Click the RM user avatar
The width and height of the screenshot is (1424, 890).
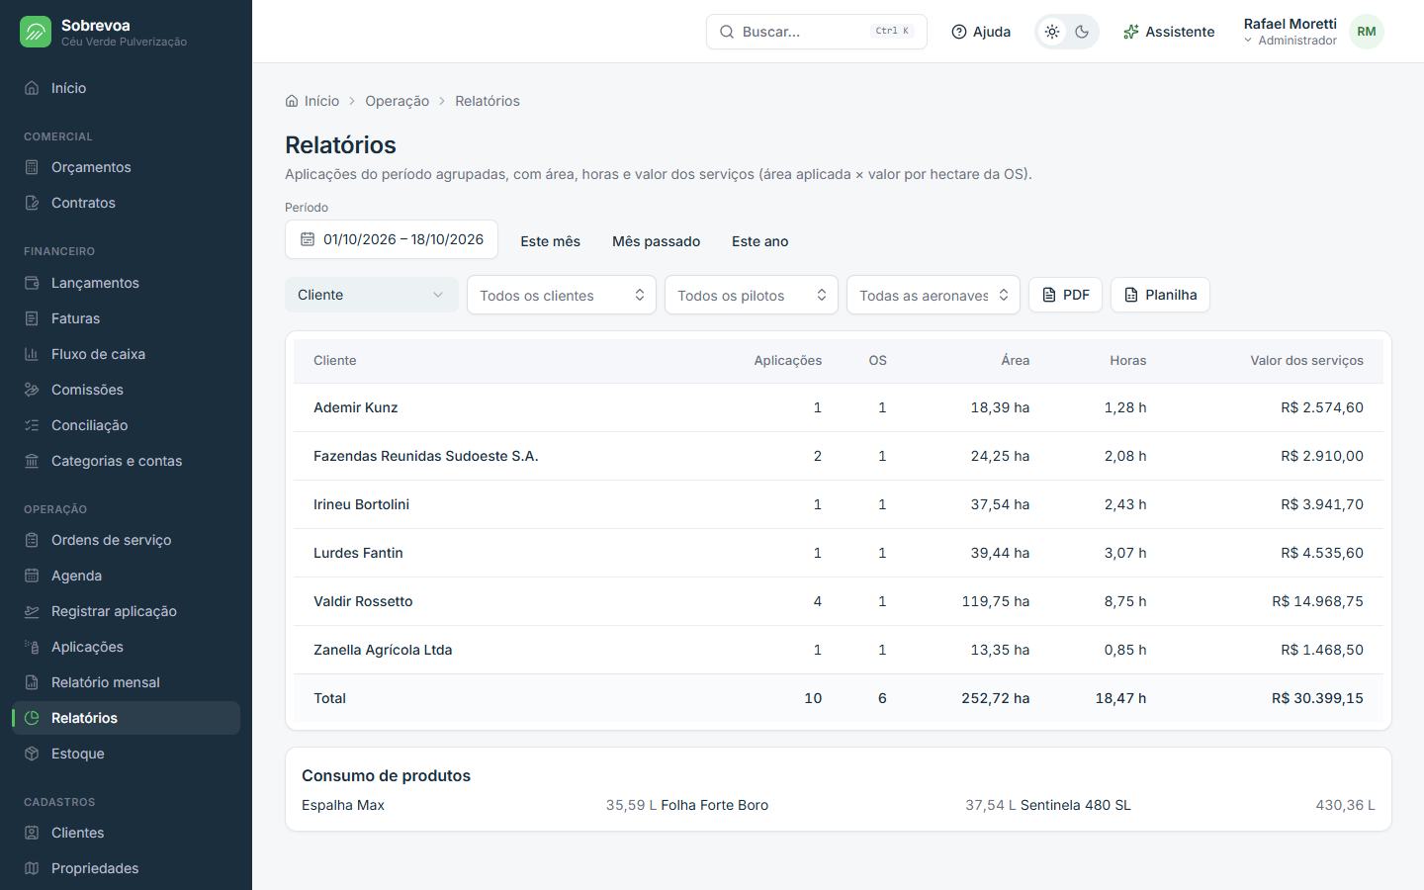pos(1367,32)
